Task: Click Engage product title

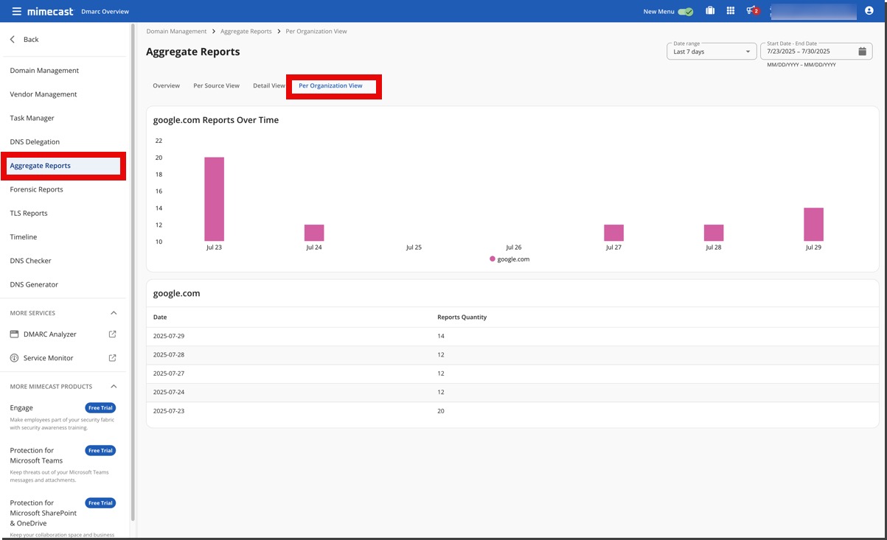Action: point(21,408)
